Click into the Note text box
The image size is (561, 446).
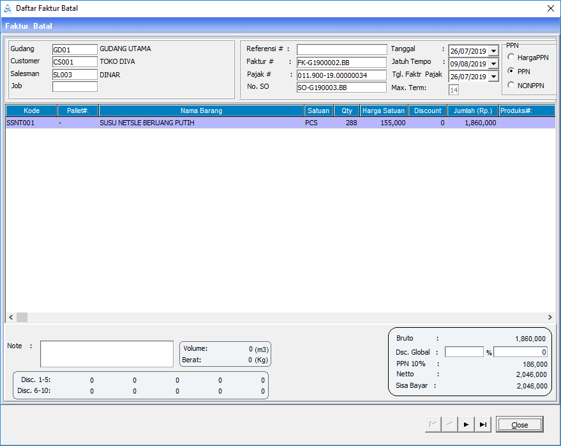107,354
